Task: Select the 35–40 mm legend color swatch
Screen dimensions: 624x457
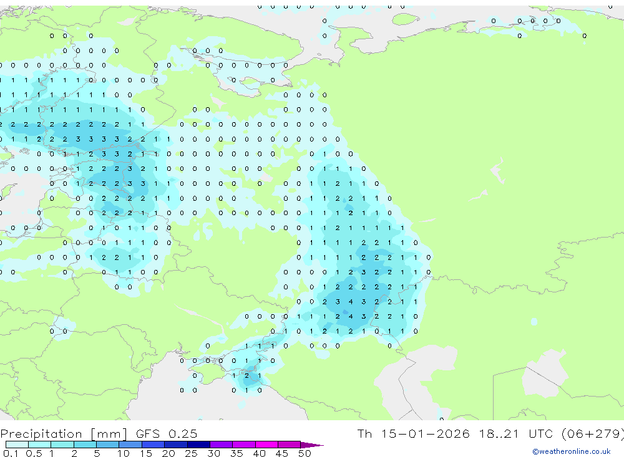Action: (243, 445)
